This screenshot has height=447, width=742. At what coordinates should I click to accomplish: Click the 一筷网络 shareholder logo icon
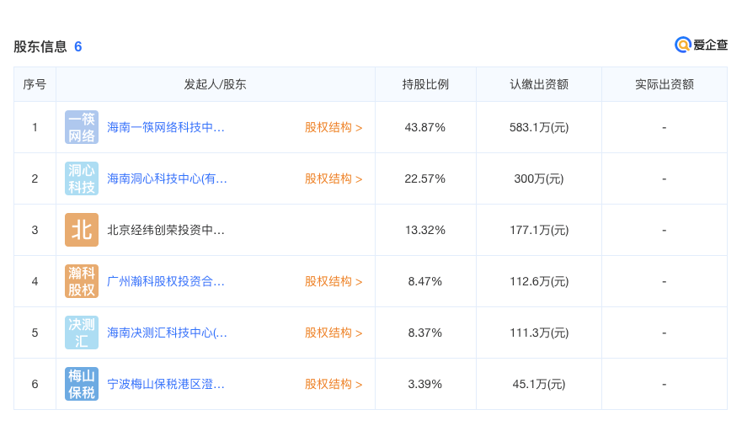[x=82, y=127]
